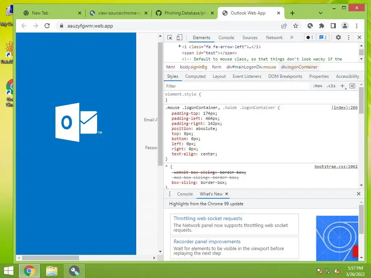The image size is (371, 278).
Task: Open the Network tab
Action: tap(274, 38)
